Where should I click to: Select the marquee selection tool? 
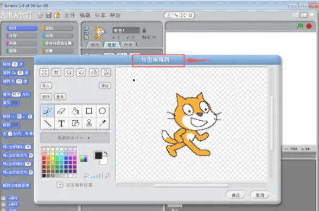75,123
